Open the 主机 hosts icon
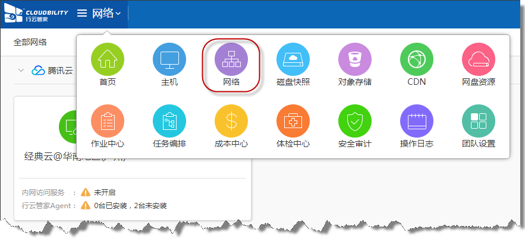The image size is (525, 239). pos(169,60)
